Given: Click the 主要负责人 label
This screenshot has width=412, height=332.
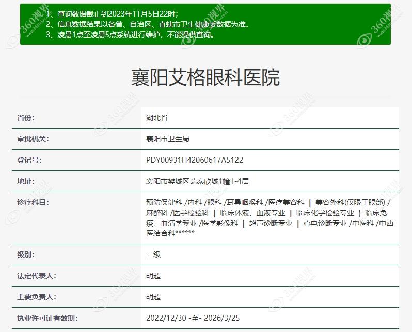Looking at the screenshot, I should coord(37,297).
